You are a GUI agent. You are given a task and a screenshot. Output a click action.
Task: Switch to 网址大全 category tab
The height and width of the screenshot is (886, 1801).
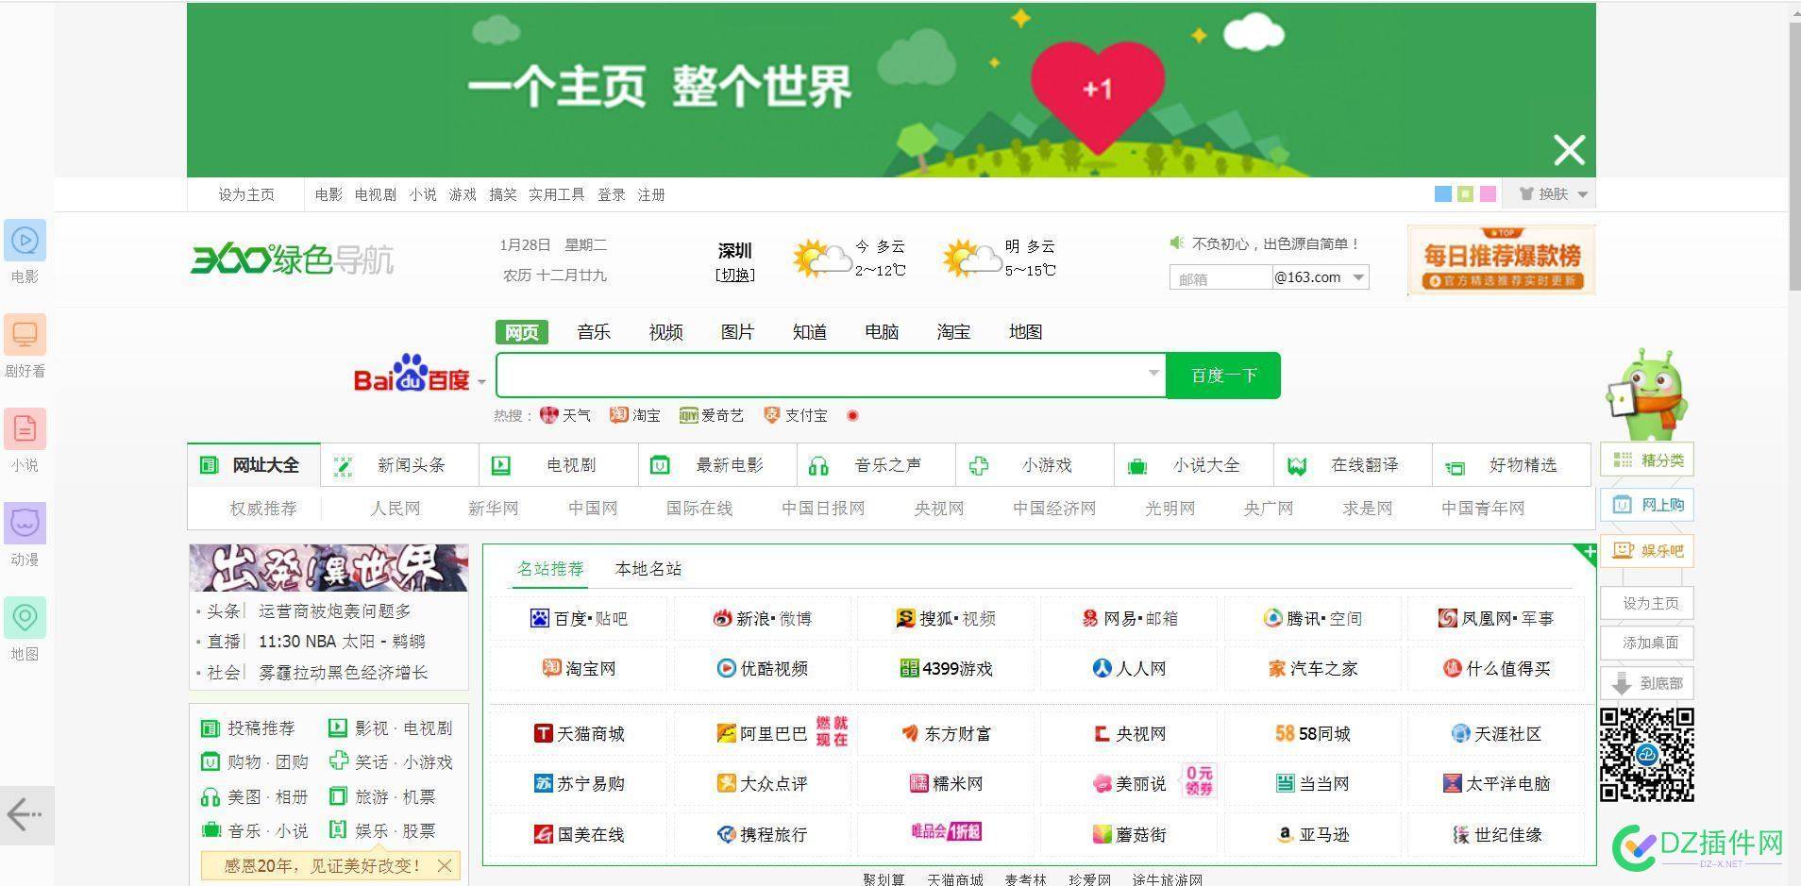254,465
